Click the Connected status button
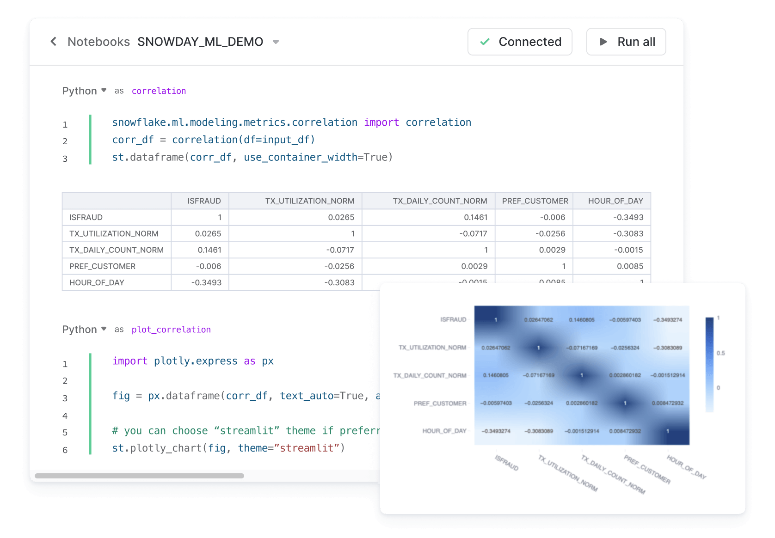The image size is (775, 538). [520, 42]
